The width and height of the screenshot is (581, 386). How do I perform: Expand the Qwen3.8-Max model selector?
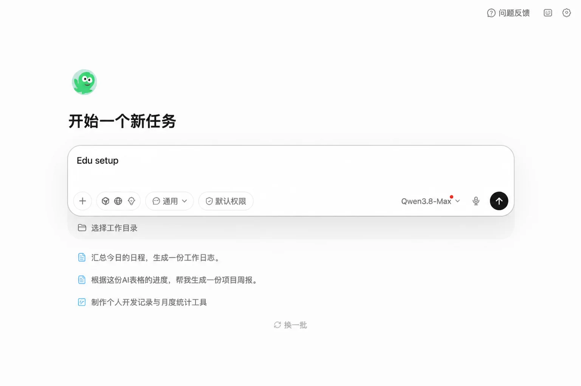(x=431, y=201)
